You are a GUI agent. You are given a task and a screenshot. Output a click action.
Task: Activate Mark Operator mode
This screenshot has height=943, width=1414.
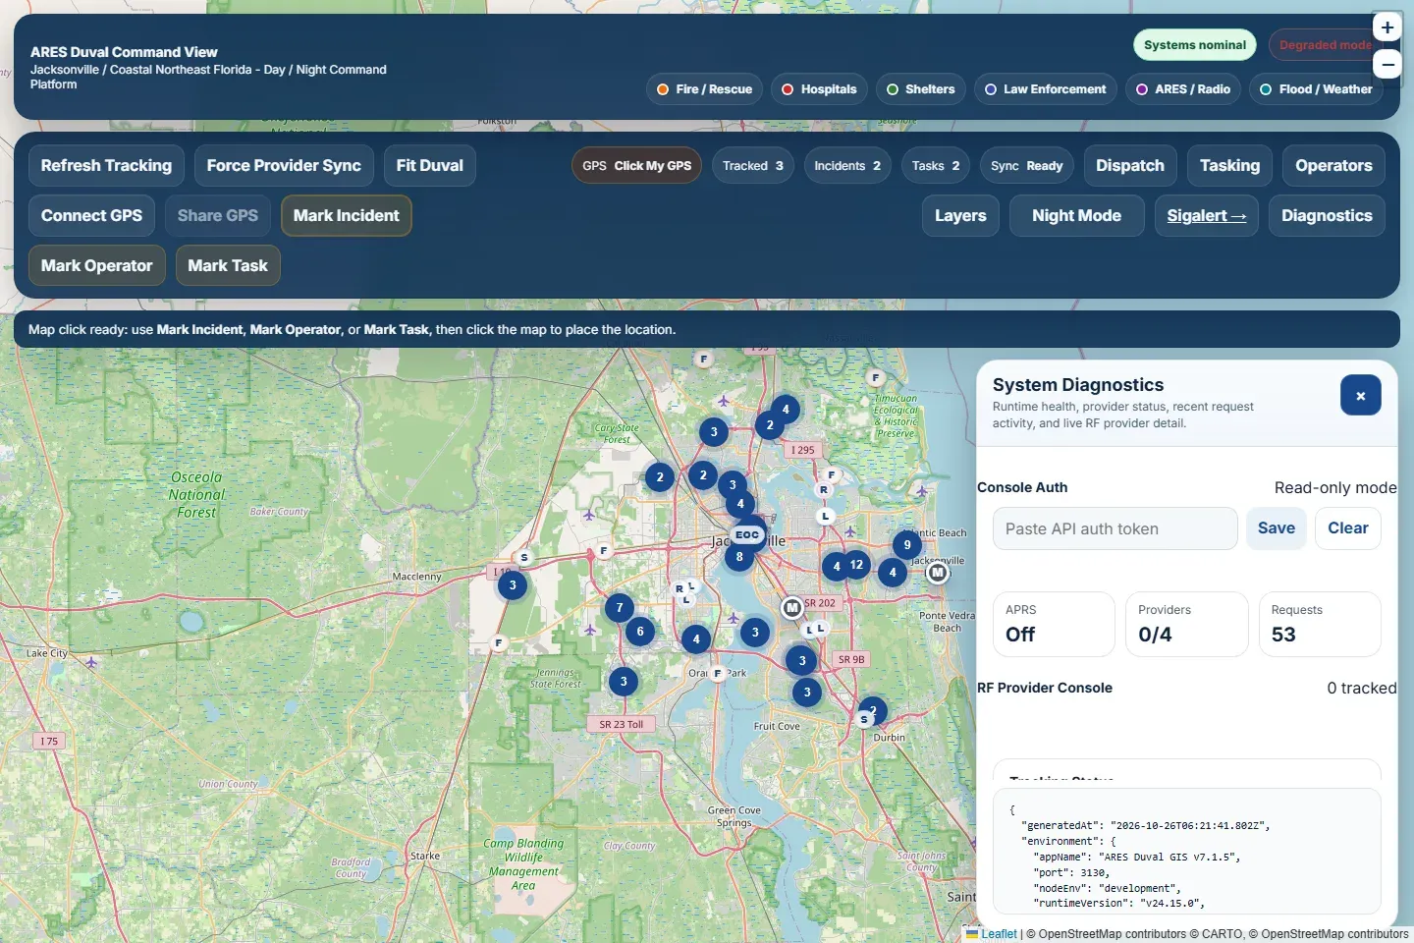(96, 266)
